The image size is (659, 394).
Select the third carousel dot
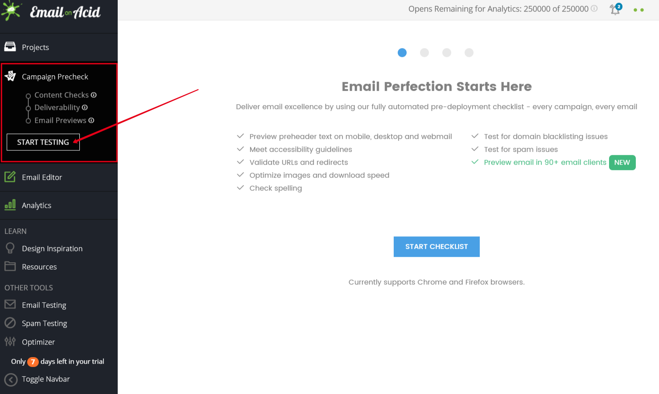447,53
